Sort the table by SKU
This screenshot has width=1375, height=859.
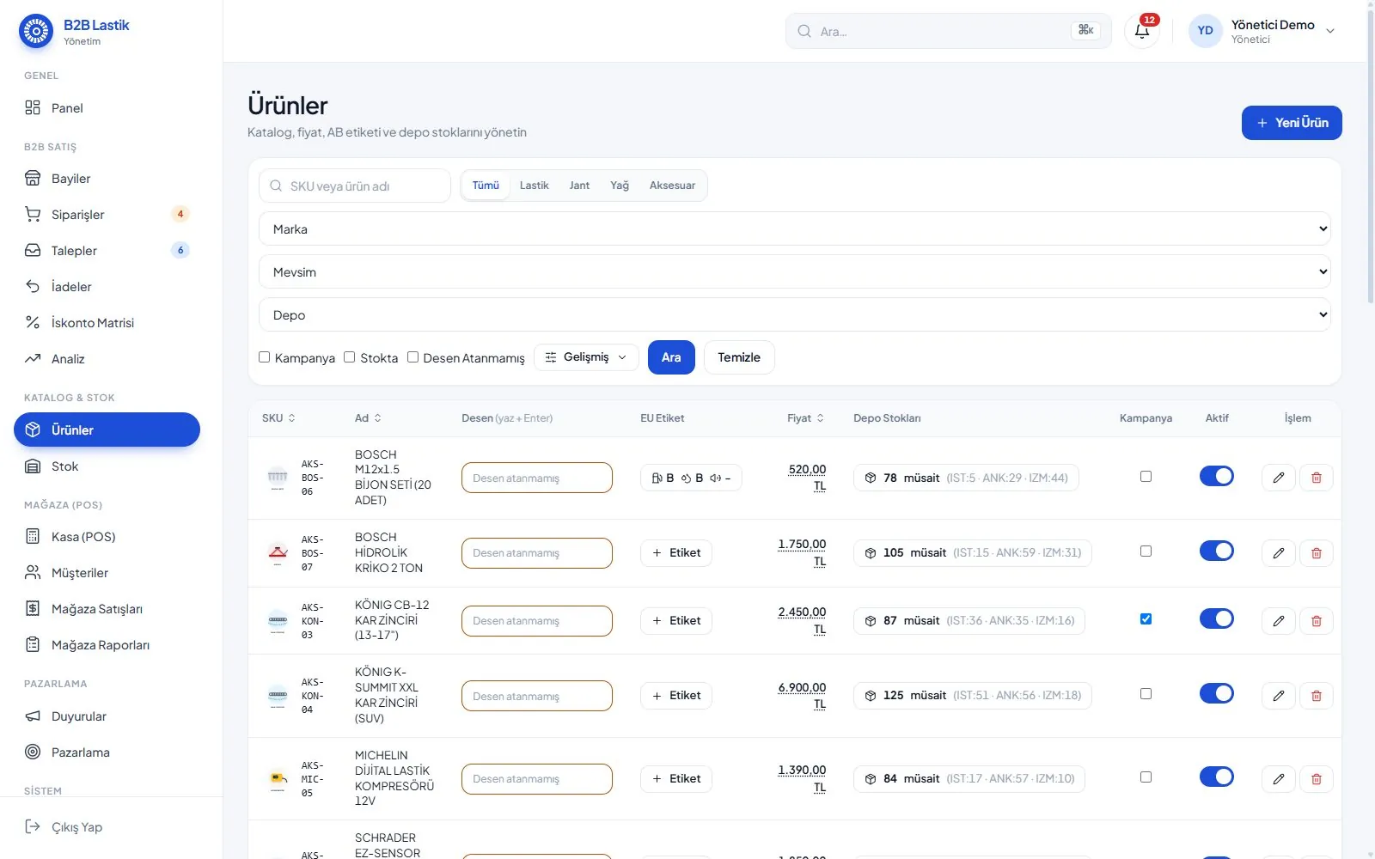click(x=278, y=418)
